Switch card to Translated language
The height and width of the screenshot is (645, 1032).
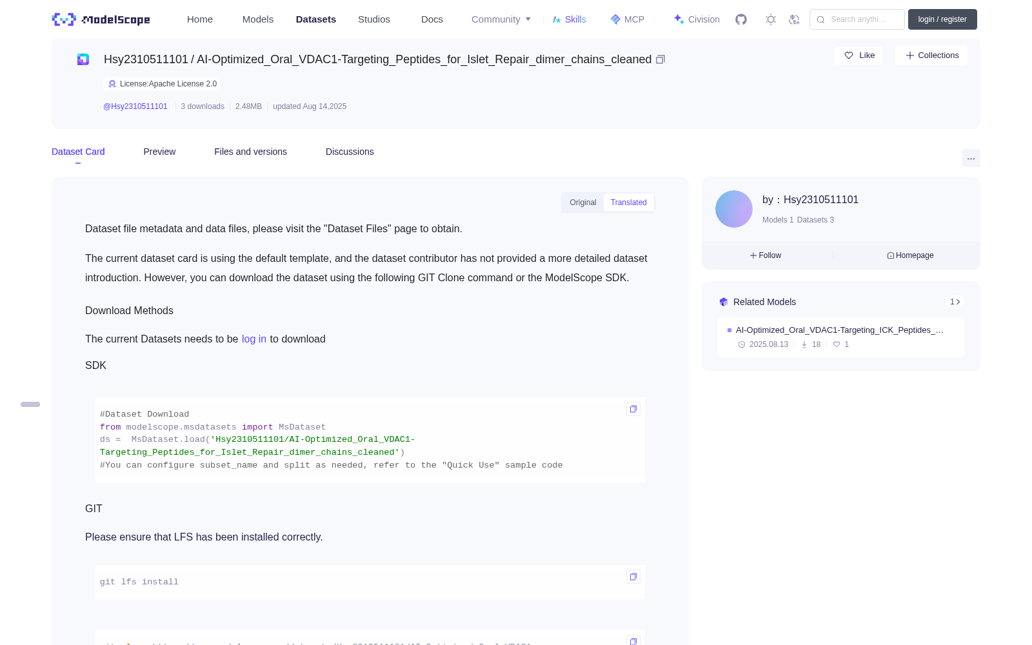tap(629, 203)
